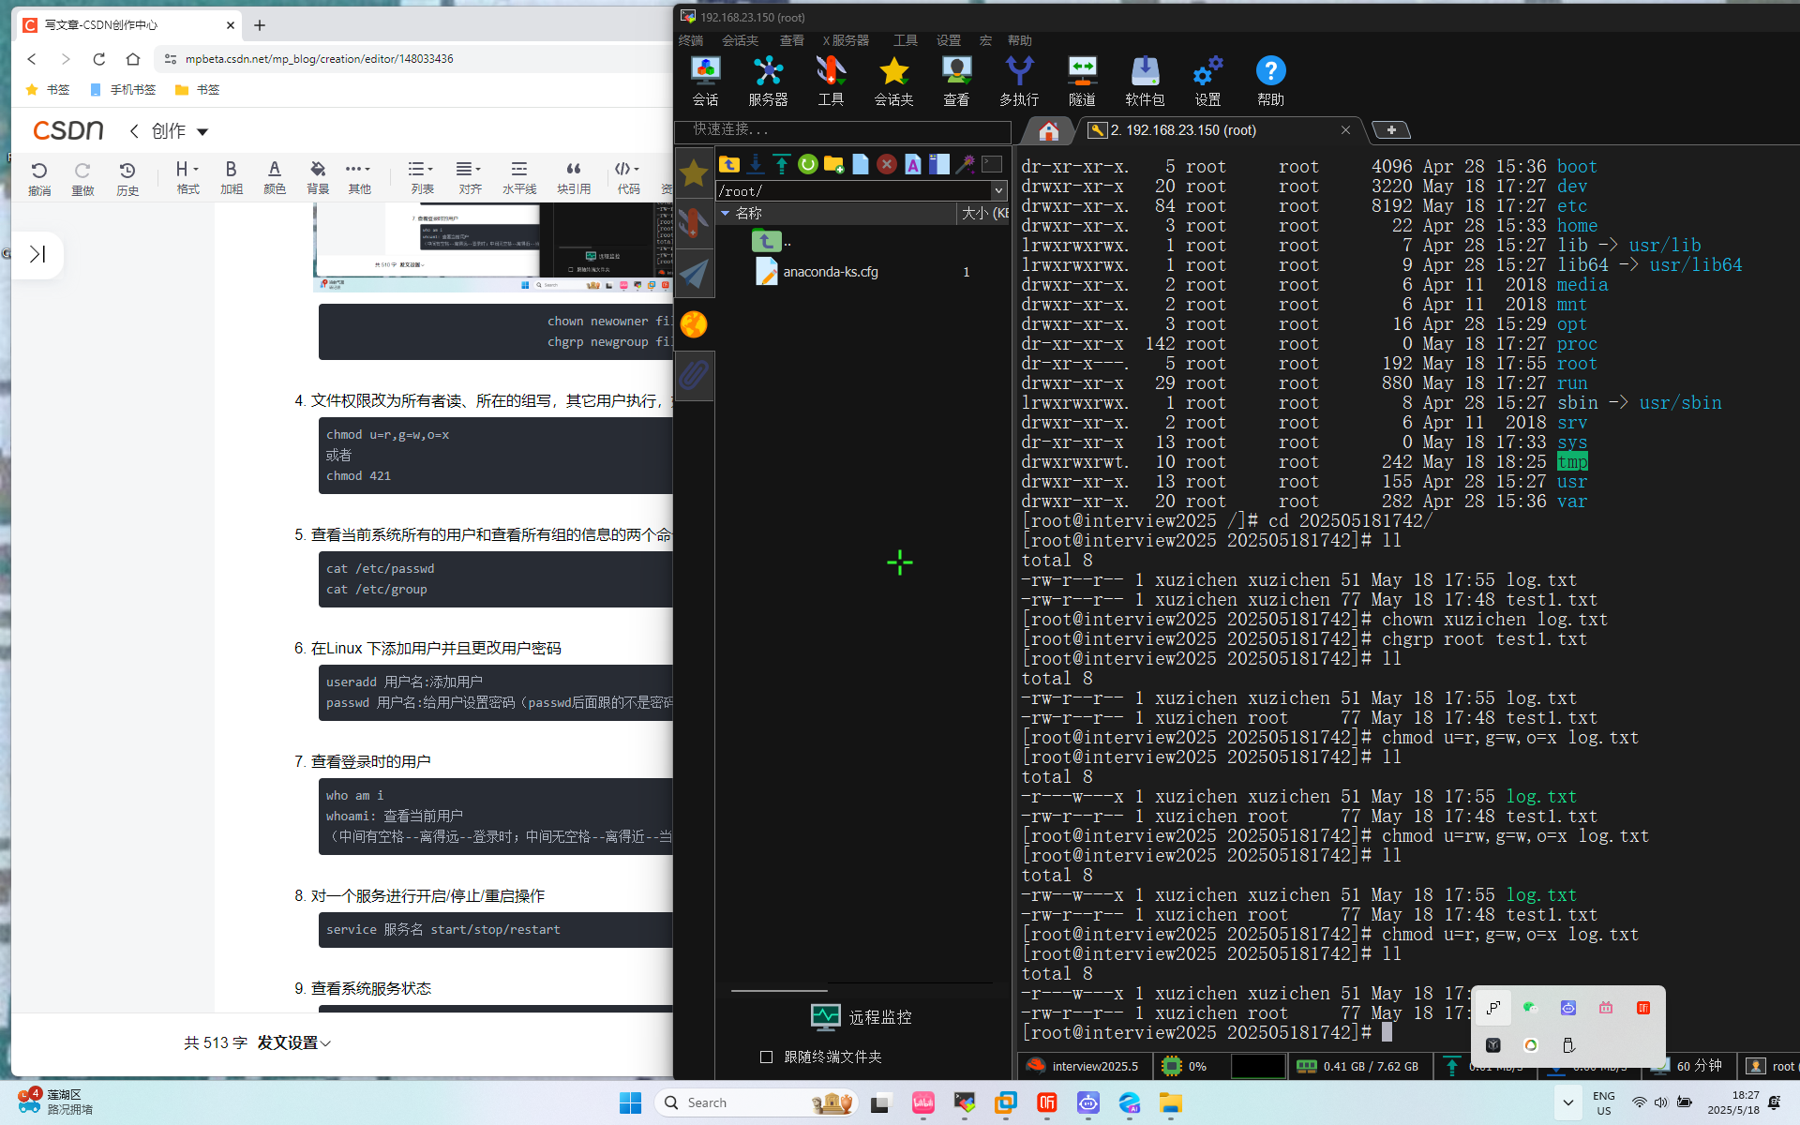Open the 隧道 tunneling tool
The height and width of the screenshot is (1125, 1800).
pyautogui.click(x=1082, y=81)
